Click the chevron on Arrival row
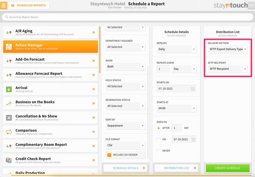The width and height of the screenshot is (255, 177). (94, 89)
